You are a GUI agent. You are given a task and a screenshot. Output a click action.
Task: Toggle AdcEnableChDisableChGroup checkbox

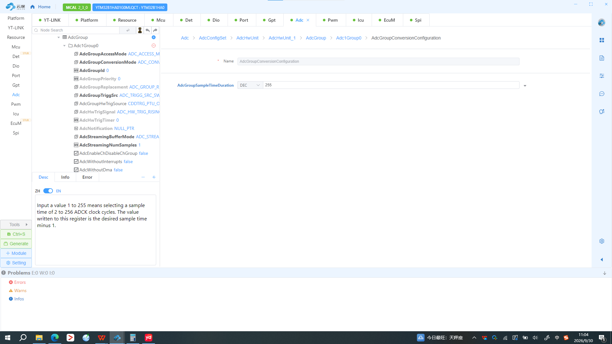pyautogui.click(x=76, y=153)
